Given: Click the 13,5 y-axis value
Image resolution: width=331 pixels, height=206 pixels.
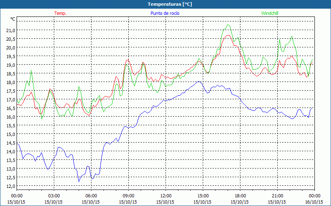Looking at the screenshot, I should click(11, 160).
